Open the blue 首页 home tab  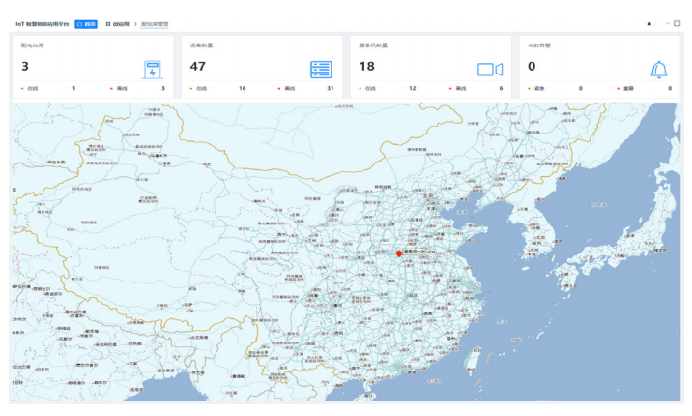[86, 23]
